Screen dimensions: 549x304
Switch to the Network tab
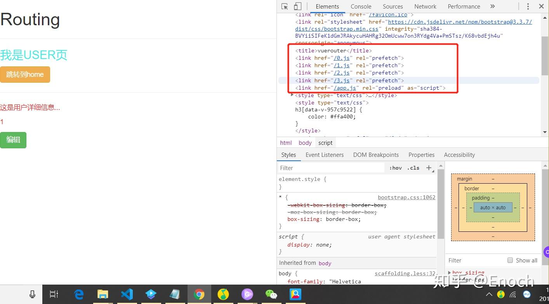[x=426, y=6]
